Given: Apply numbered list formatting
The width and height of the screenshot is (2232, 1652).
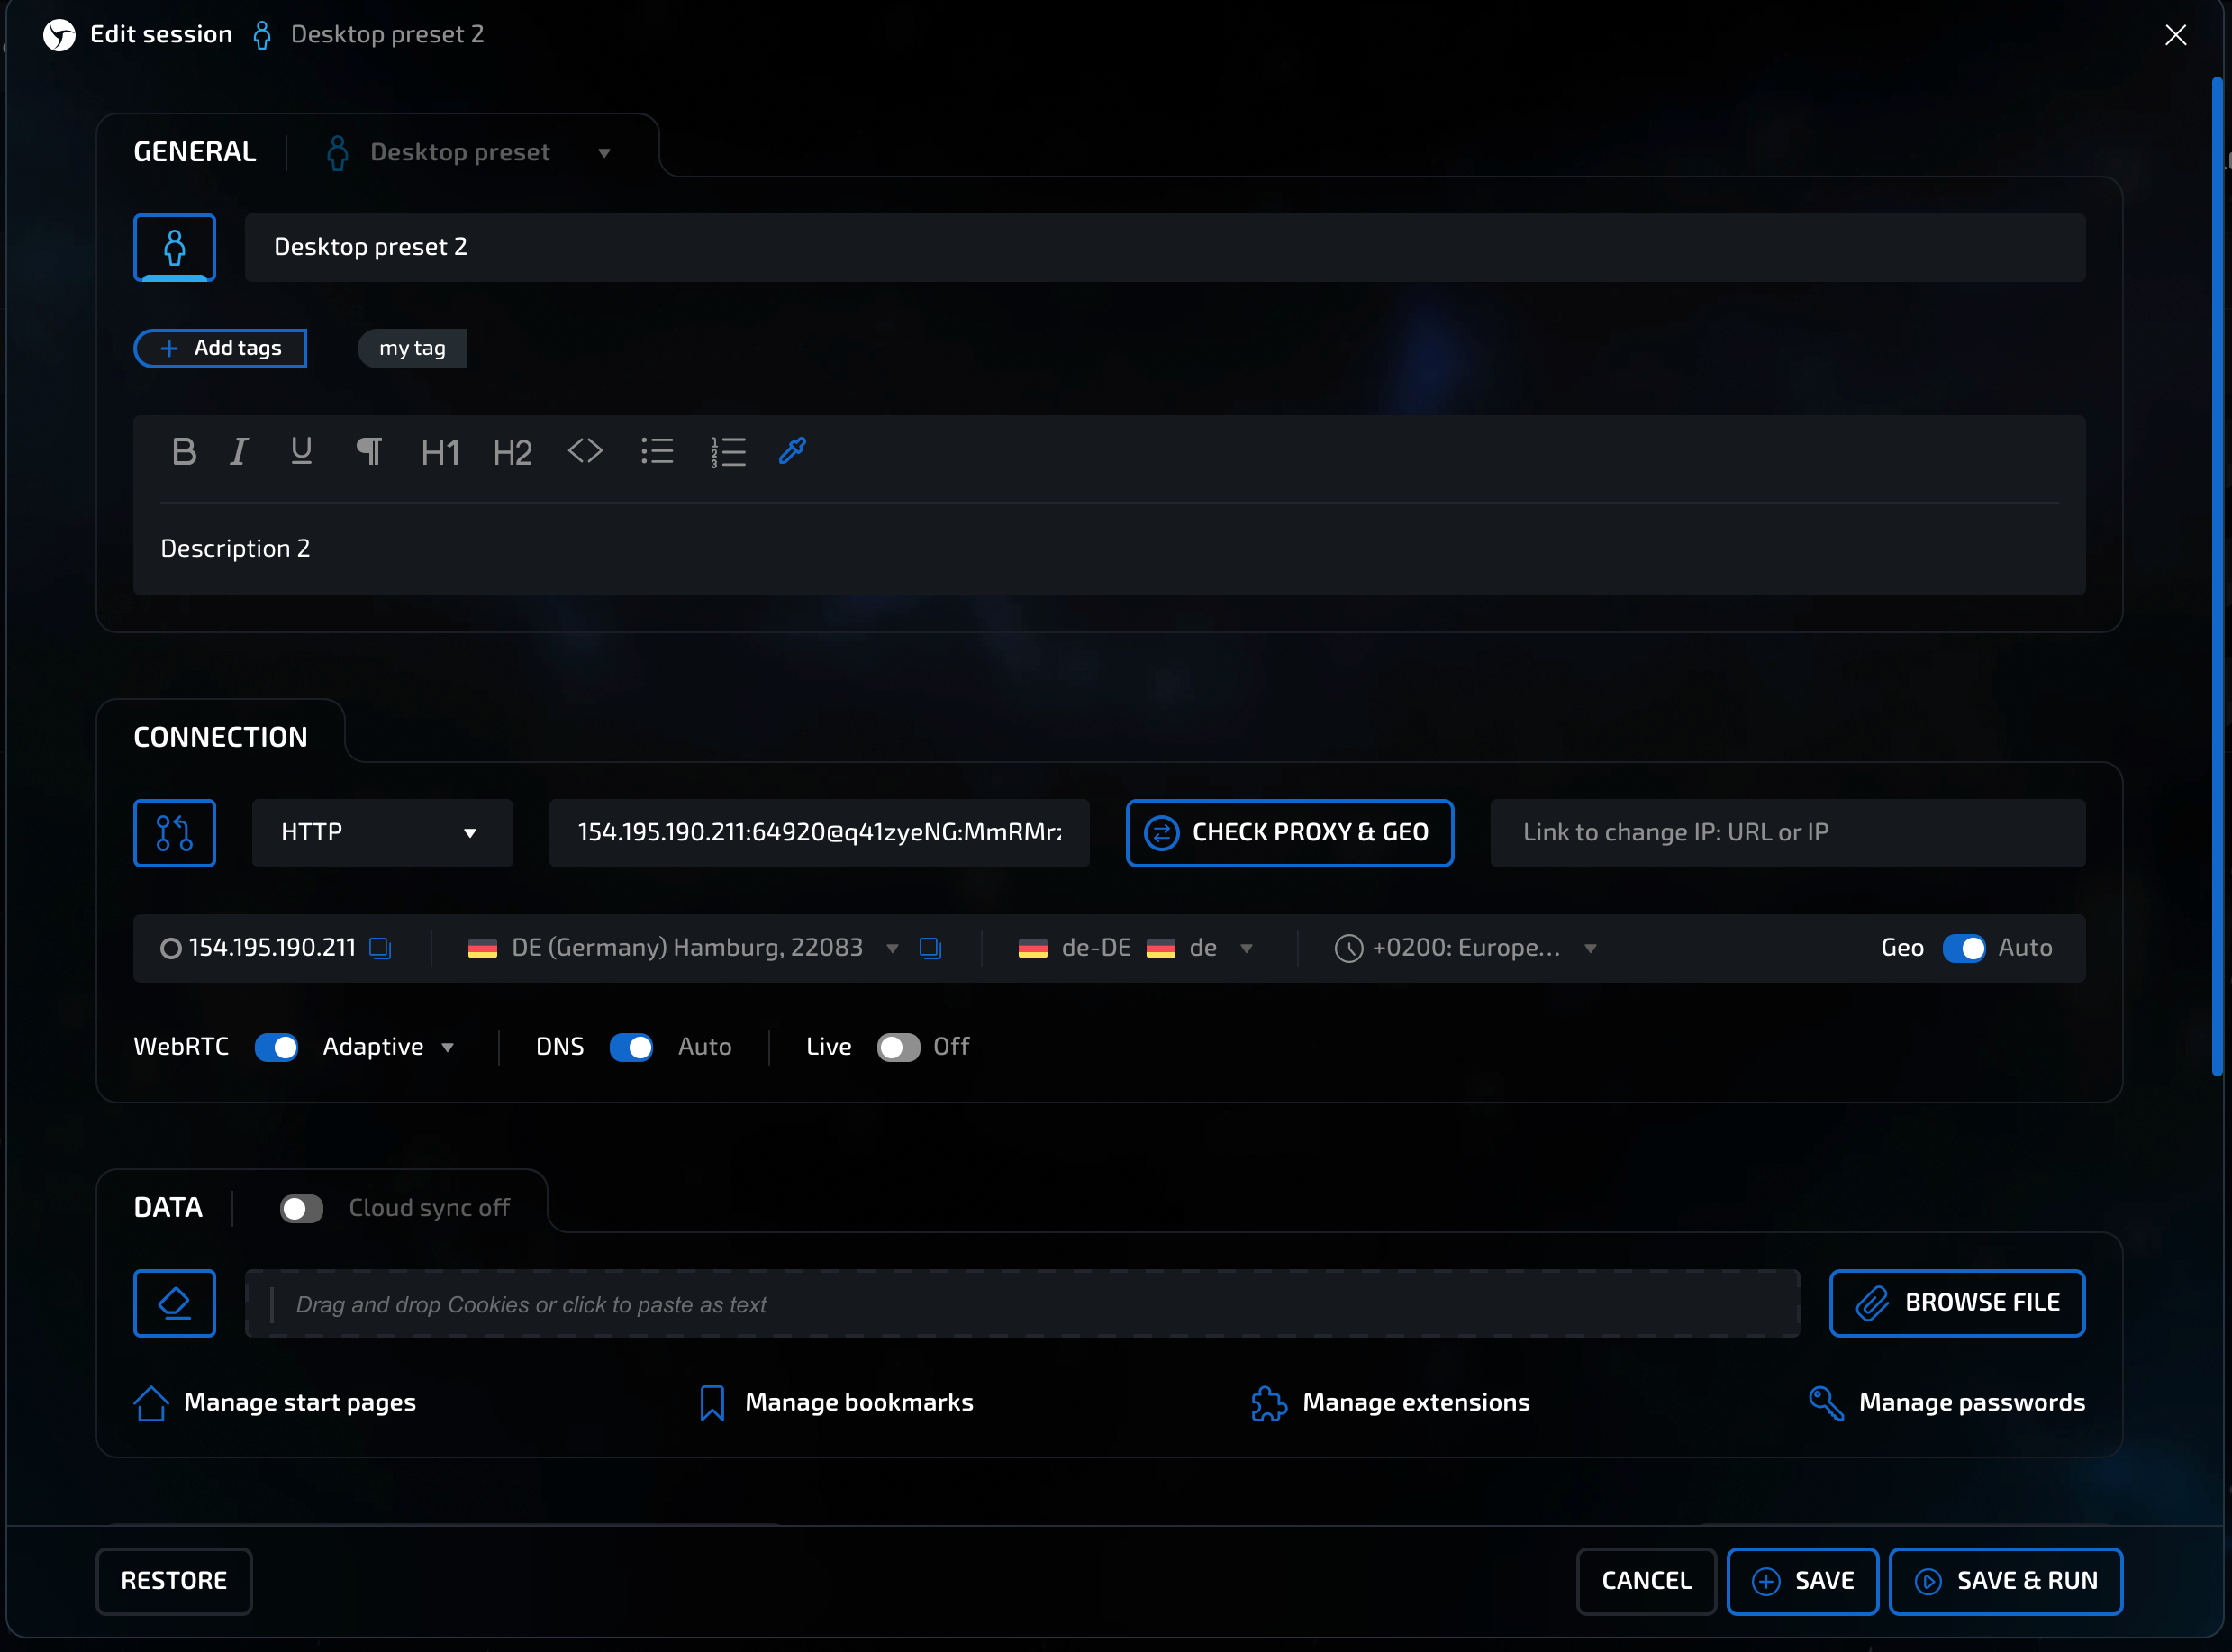Looking at the screenshot, I should (729, 452).
